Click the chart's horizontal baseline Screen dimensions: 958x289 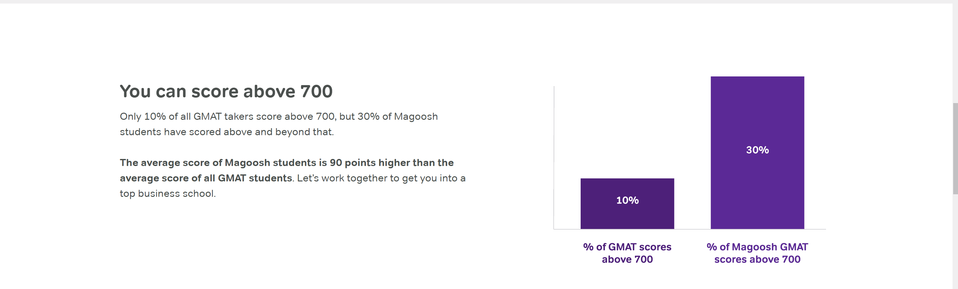point(690,229)
